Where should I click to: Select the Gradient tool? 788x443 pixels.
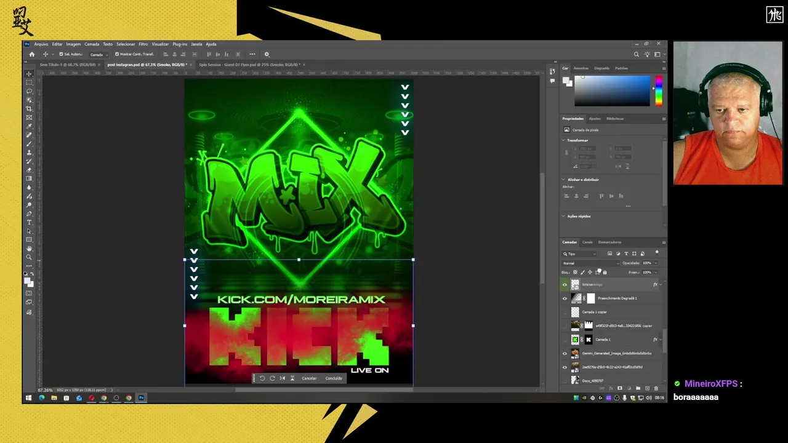pyautogui.click(x=29, y=178)
